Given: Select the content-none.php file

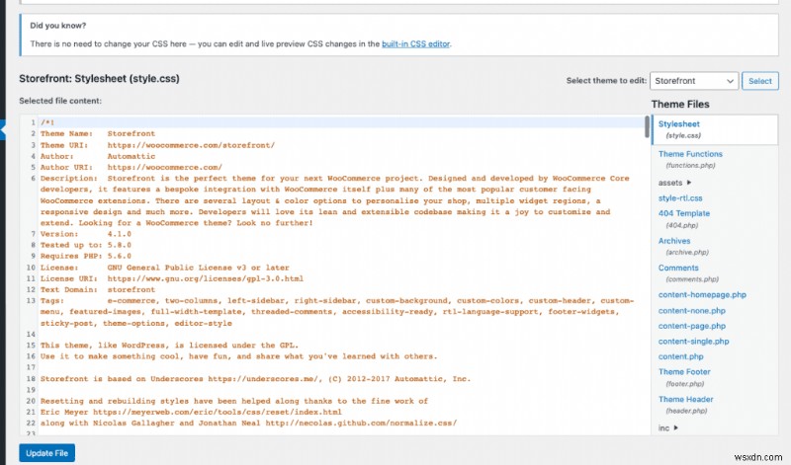Looking at the screenshot, I should tap(691, 310).
